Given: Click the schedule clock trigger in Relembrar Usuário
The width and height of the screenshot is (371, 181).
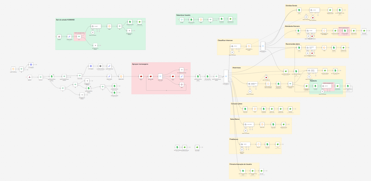Looking at the screenshot, I should (182, 20).
